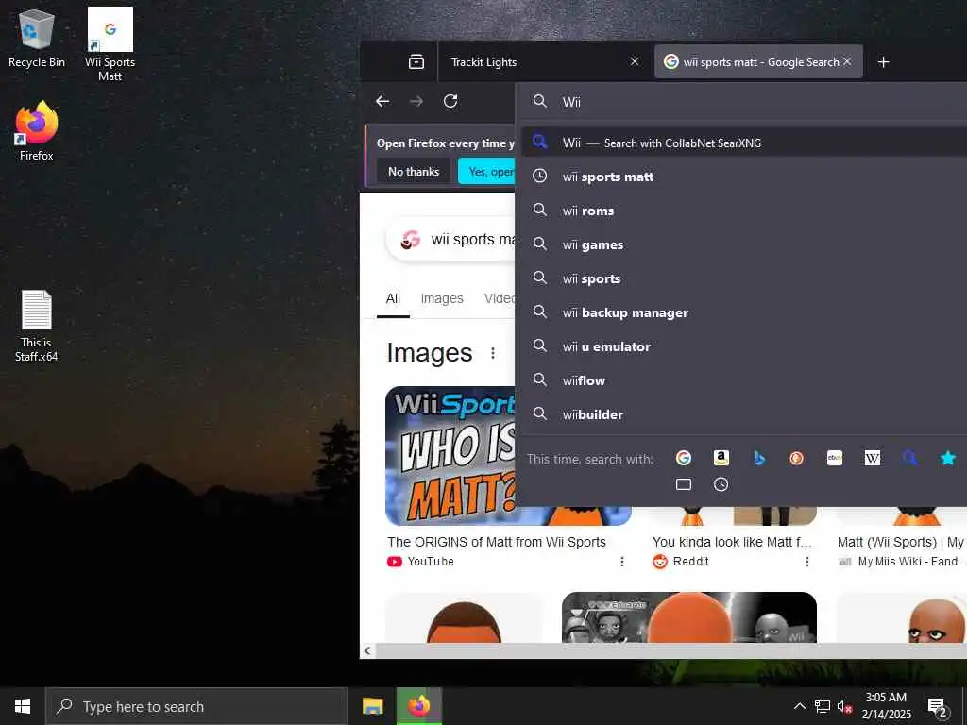
Task: Open the Images section options dots
Action: click(x=492, y=353)
